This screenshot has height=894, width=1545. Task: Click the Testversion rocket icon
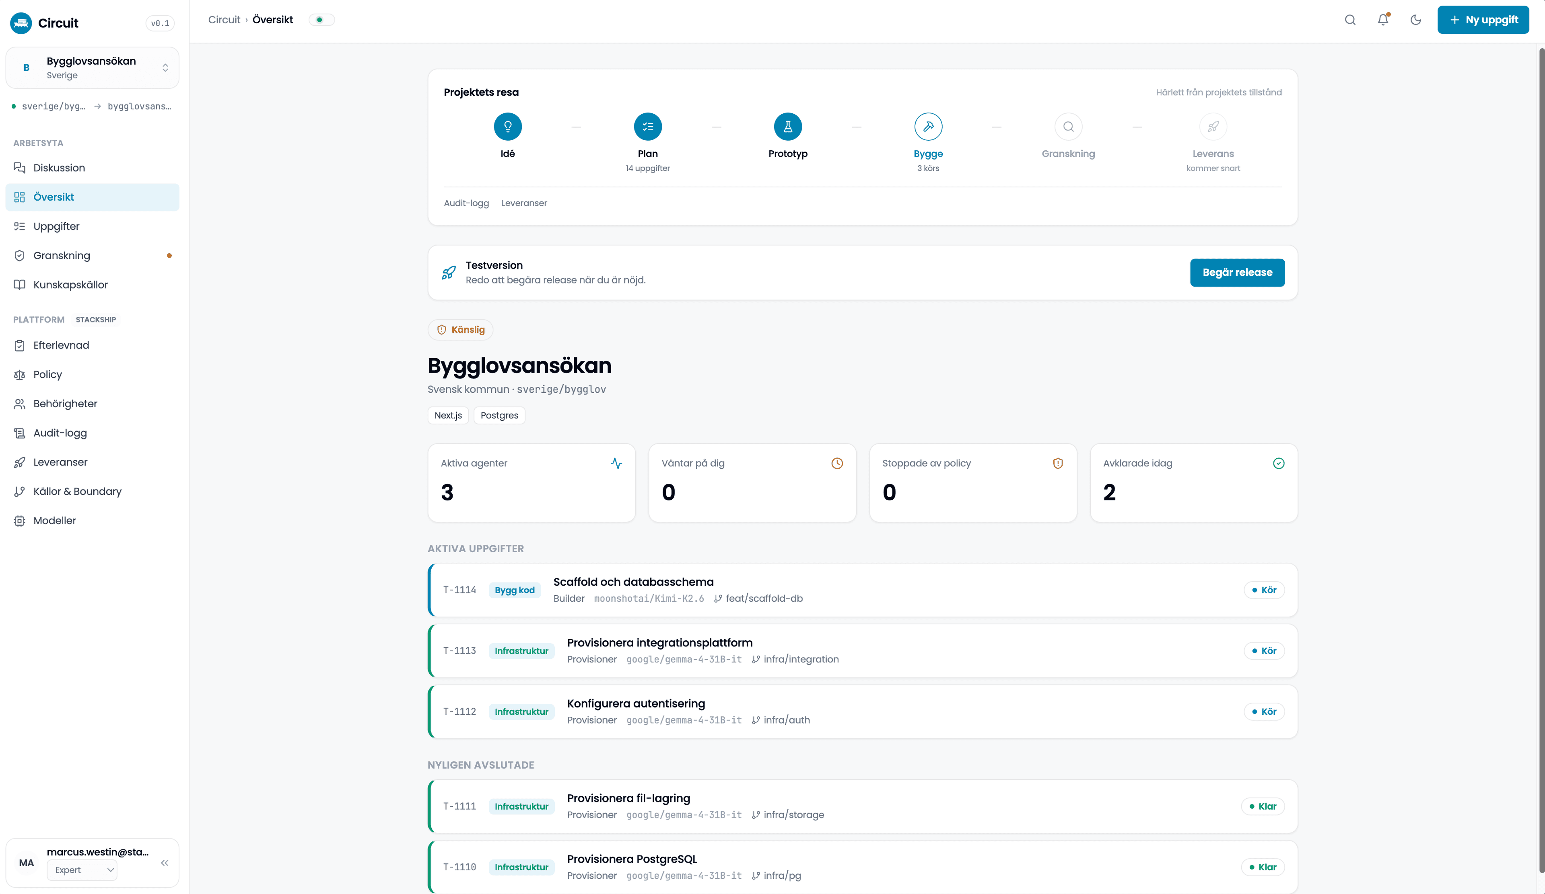click(449, 273)
